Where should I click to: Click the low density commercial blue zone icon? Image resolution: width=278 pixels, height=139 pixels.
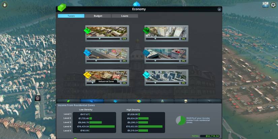coord(87,53)
